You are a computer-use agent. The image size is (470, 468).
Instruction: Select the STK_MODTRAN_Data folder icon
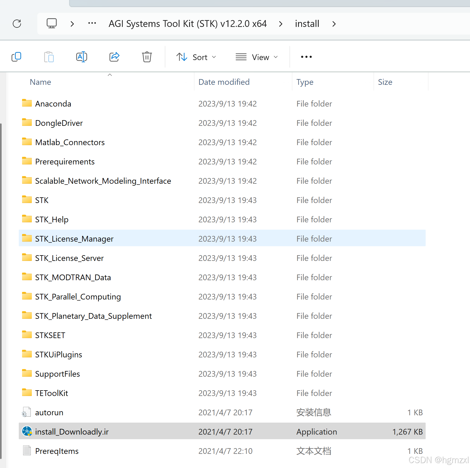click(x=27, y=277)
